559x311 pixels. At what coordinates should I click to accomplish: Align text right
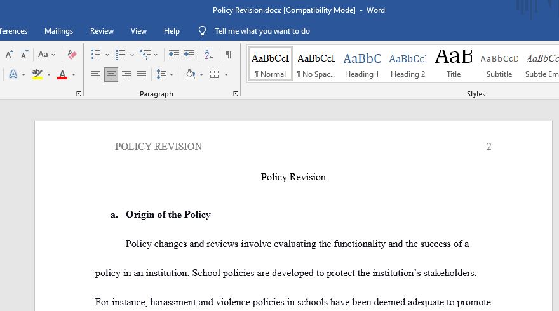coord(126,74)
